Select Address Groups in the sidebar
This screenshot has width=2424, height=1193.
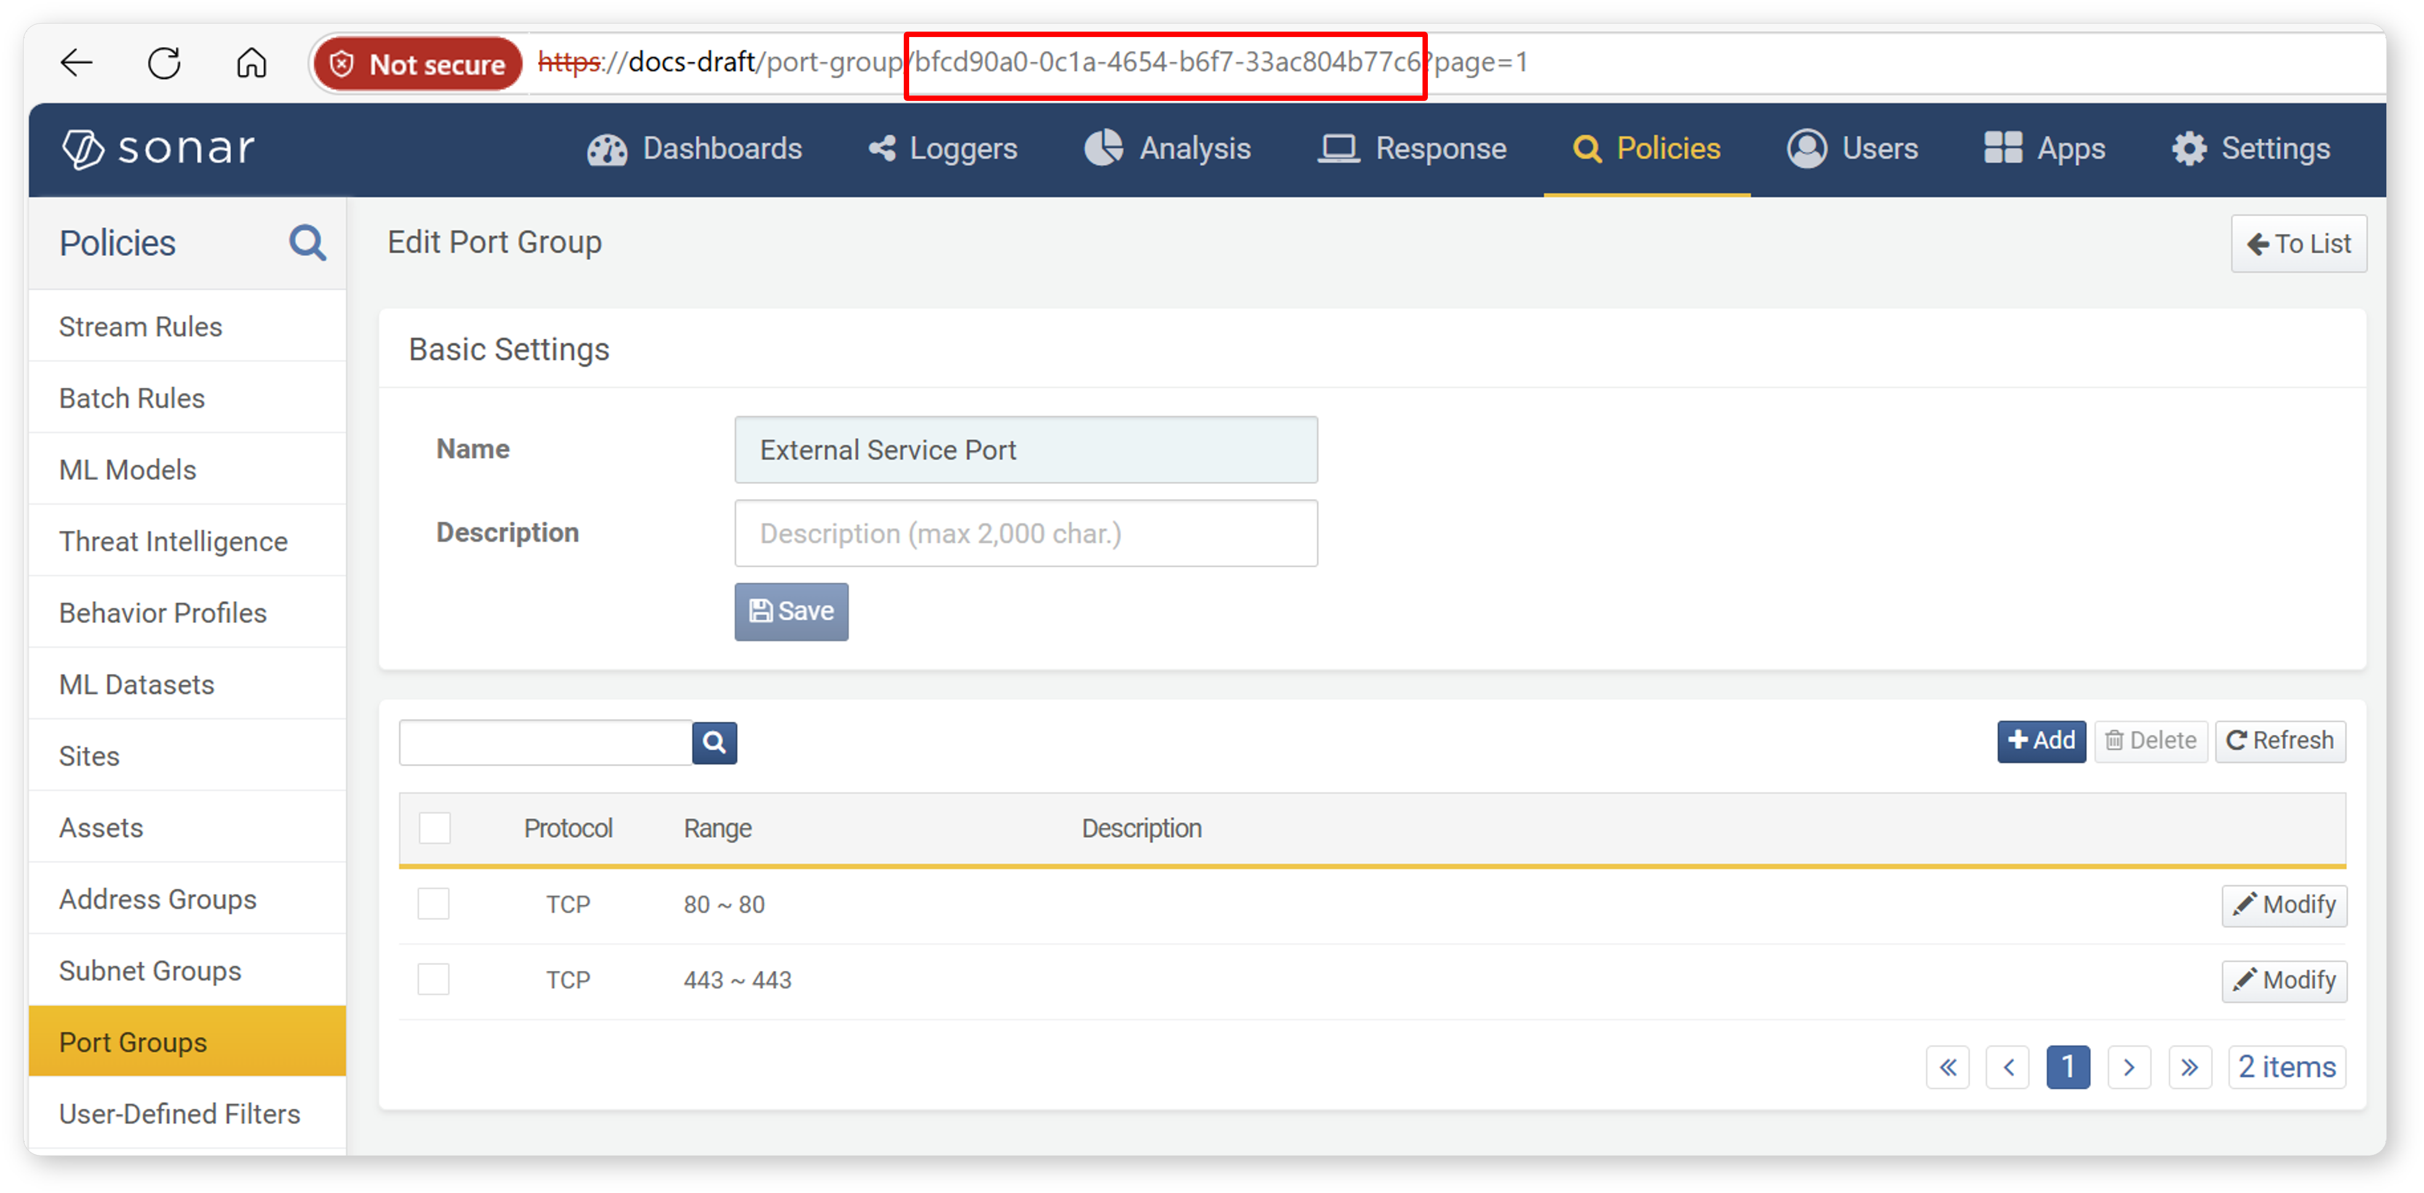(x=157, y=899)
